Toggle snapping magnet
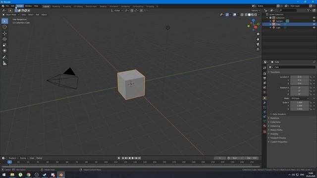Image resolution: width=317 pixels, height=178 pixels. click(132, 10)
